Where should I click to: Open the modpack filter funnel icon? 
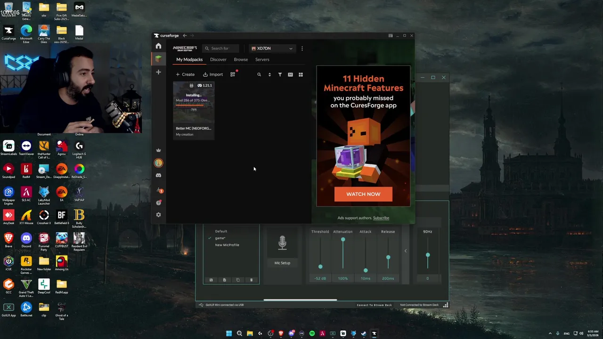coord(280,74)
